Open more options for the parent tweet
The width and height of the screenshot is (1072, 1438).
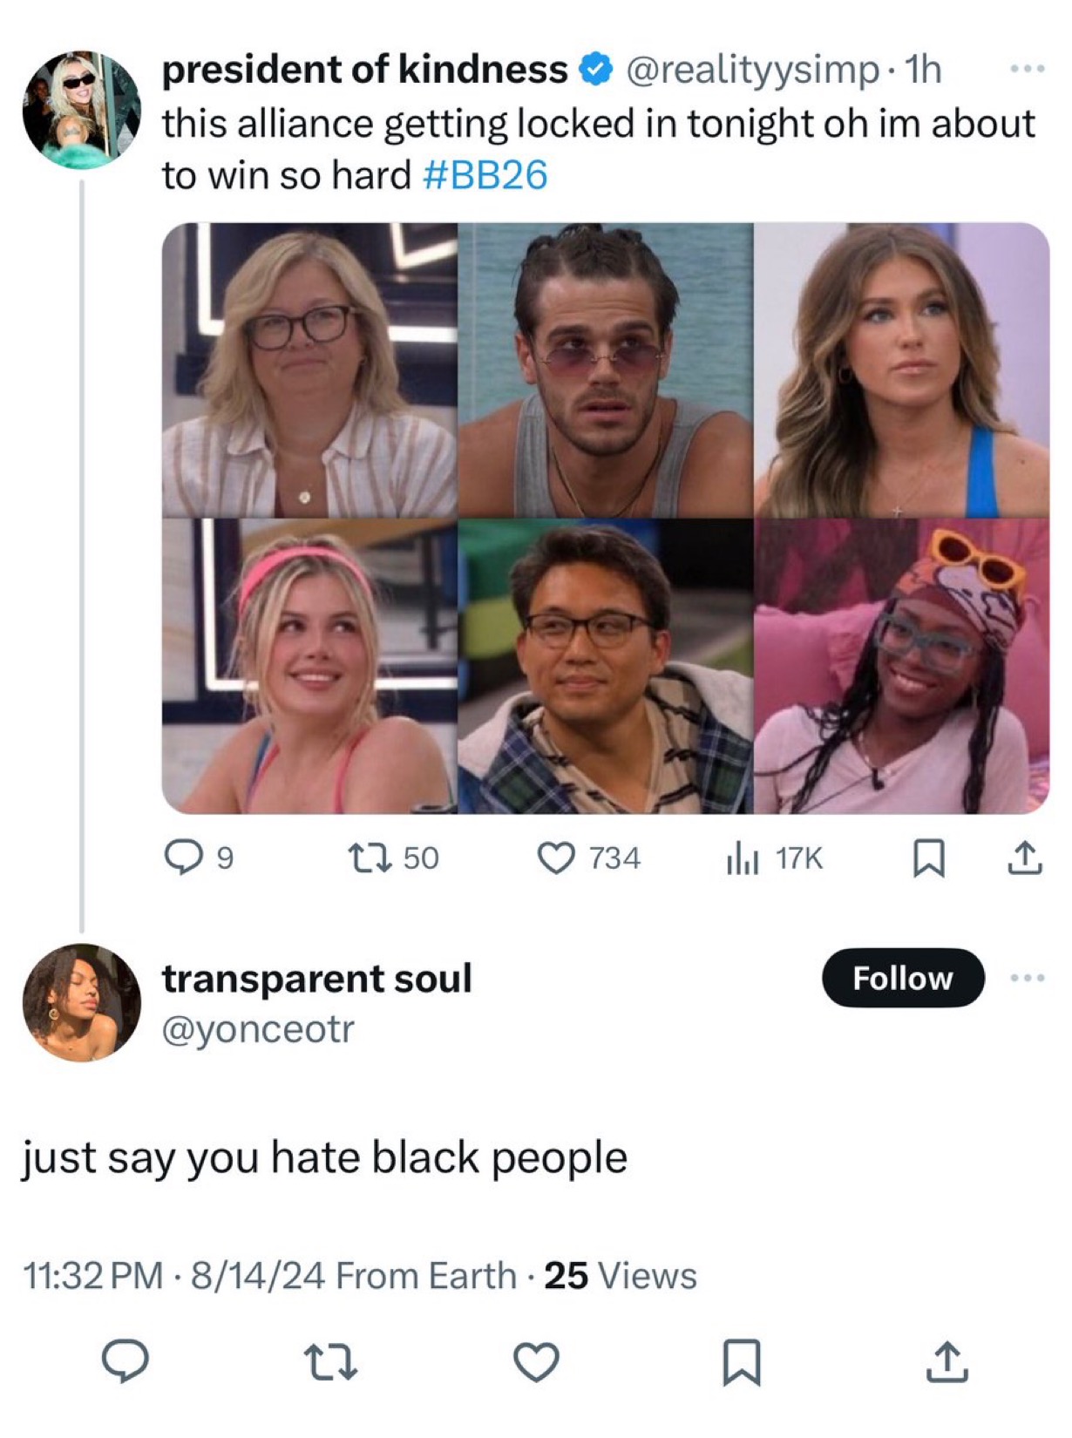[x=1028, y=69]
